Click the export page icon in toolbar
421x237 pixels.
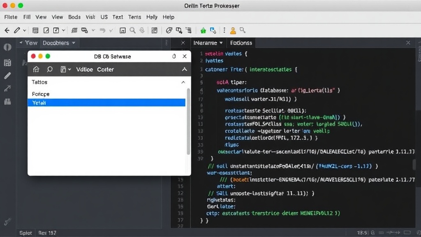(x=56, y=30)
